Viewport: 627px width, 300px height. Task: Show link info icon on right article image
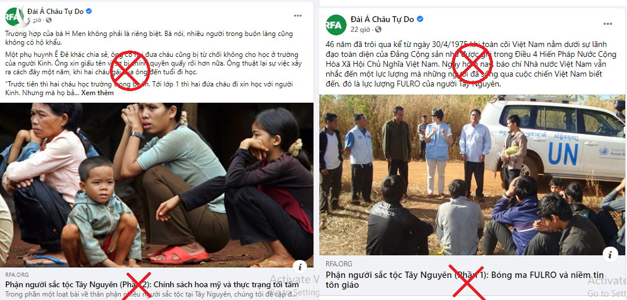pos(610,255)
